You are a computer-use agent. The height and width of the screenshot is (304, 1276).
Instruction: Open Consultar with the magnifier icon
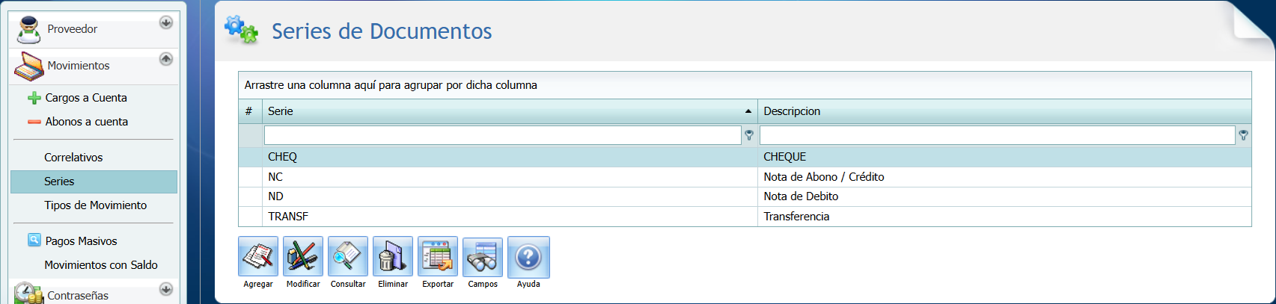348,257
